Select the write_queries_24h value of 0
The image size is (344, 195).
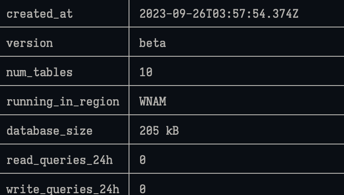coord(142,189)
